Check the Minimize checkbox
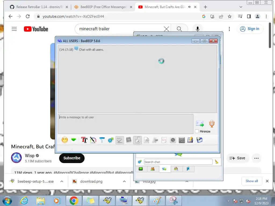275x206 pixels. coord(197,131)
